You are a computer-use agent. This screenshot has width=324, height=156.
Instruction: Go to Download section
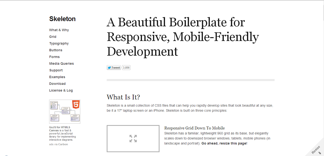57,84
